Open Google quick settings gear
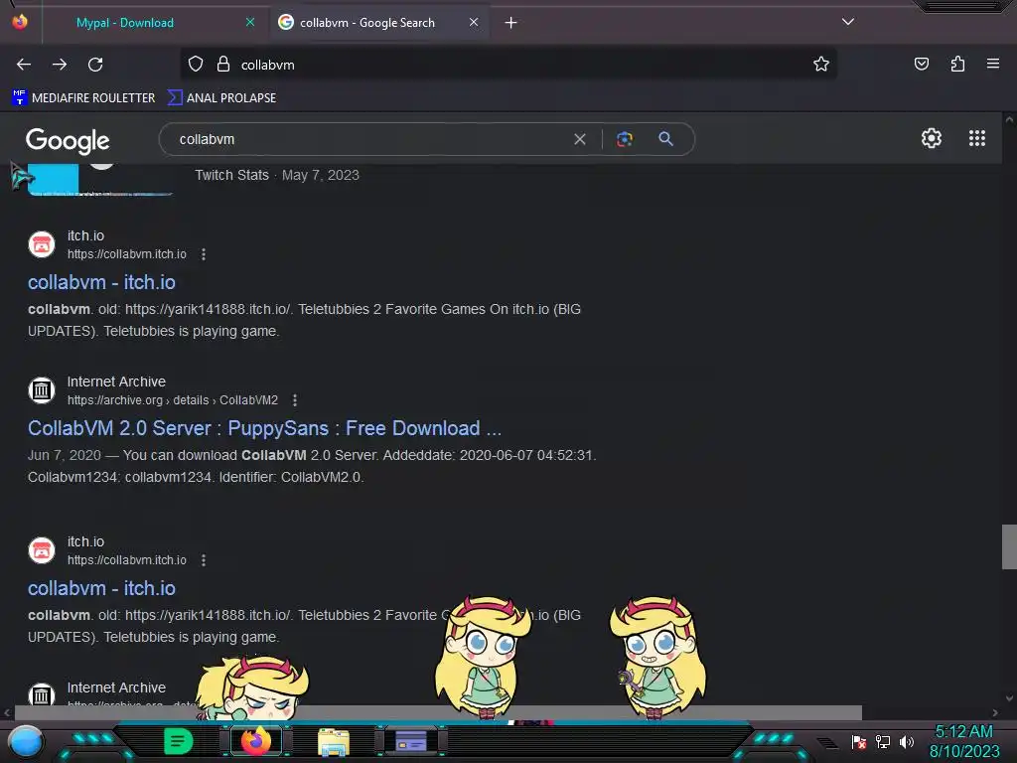Screen dimensions: 1017x763 tap(932, 138)
